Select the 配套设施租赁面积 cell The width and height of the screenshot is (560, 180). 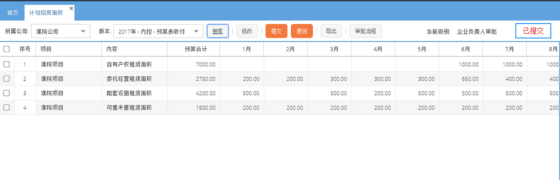(134, 93)
